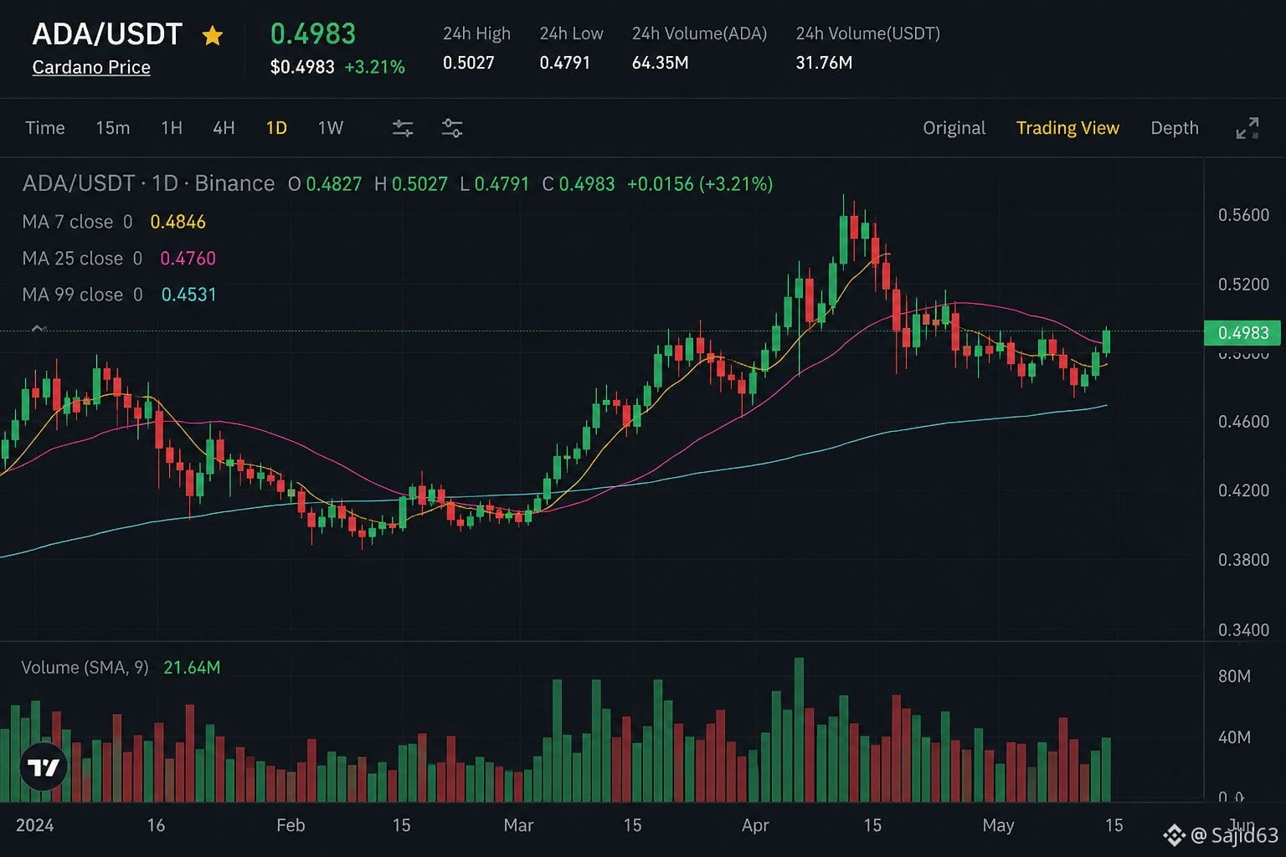Switch to the 1W interval

pos(331,128)
